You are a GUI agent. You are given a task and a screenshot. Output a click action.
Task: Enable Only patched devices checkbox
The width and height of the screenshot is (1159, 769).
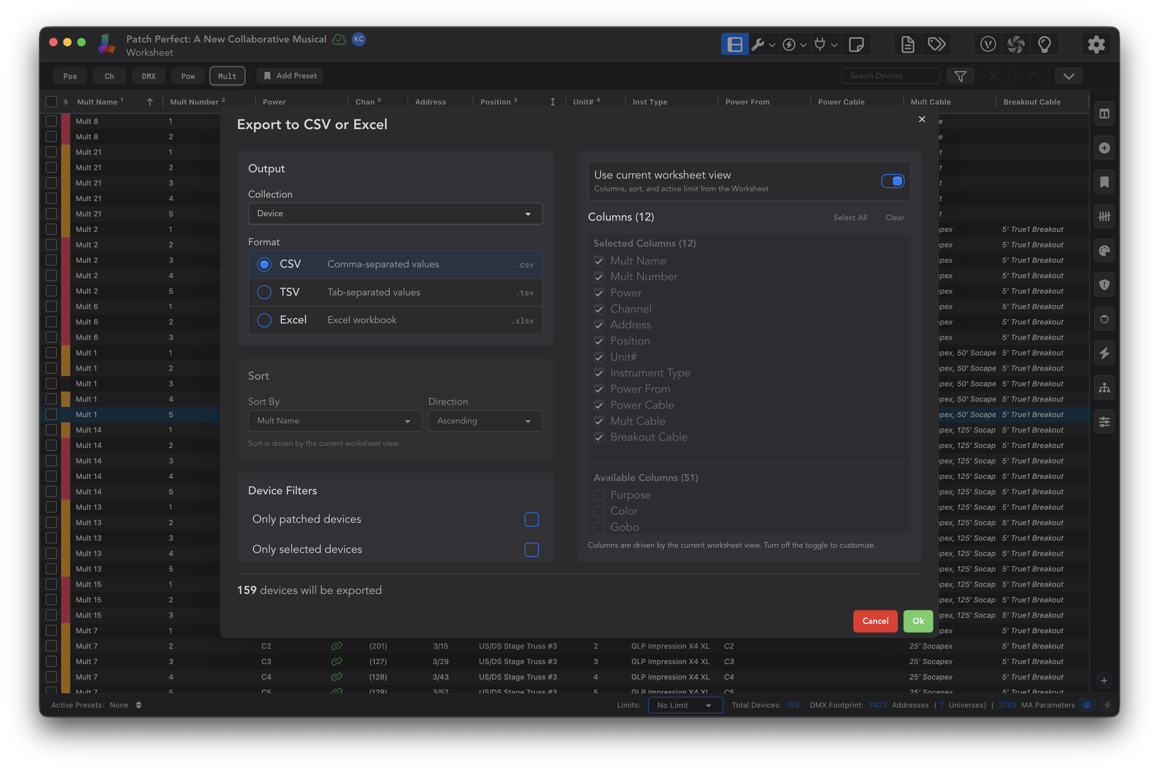pyautogui.click(x=531, y=519)
